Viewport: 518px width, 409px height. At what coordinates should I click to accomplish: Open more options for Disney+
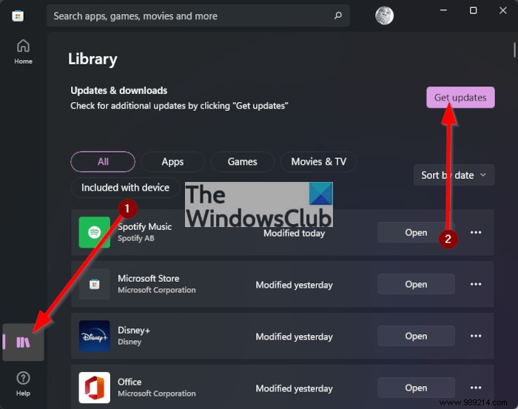[x=476, y=336]
